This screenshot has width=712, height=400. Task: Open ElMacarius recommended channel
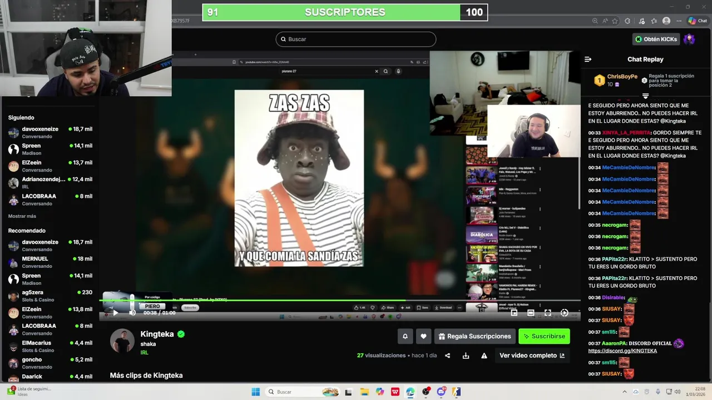point(50,346)
